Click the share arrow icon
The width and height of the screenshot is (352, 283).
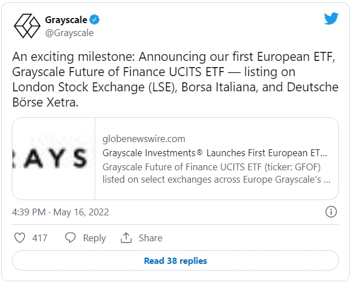(x=127, y=238)
